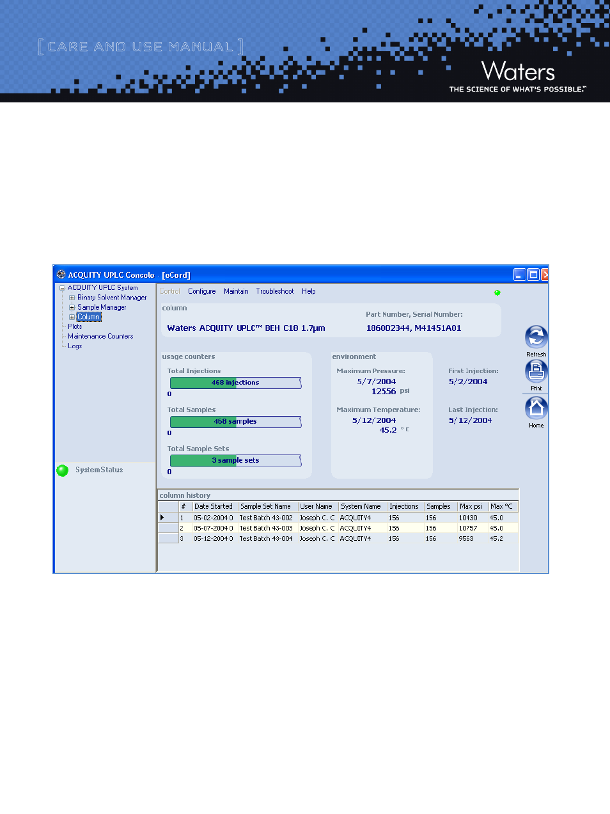Screen dimensions: 610x814
Task: Expand the Sample Manager node
Action: point(72,307)
